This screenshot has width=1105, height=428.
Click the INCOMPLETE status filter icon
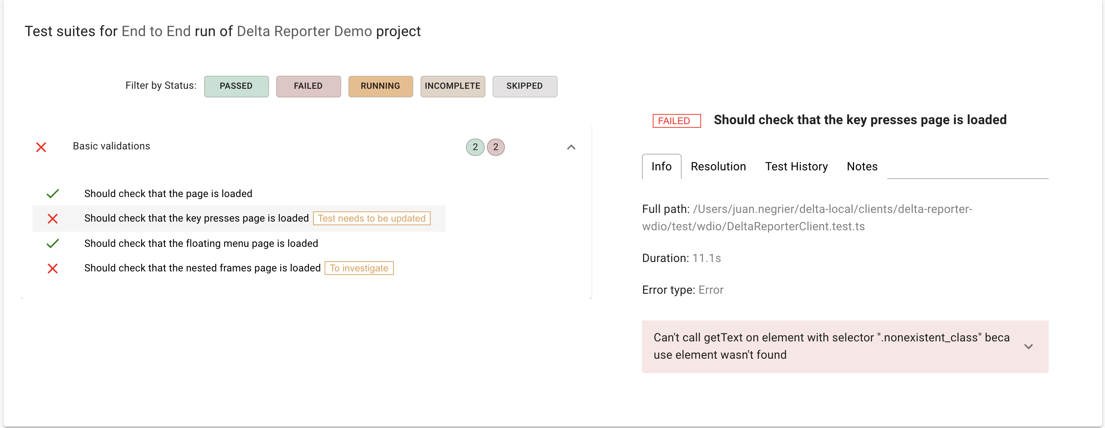click(x=453, y=85)
